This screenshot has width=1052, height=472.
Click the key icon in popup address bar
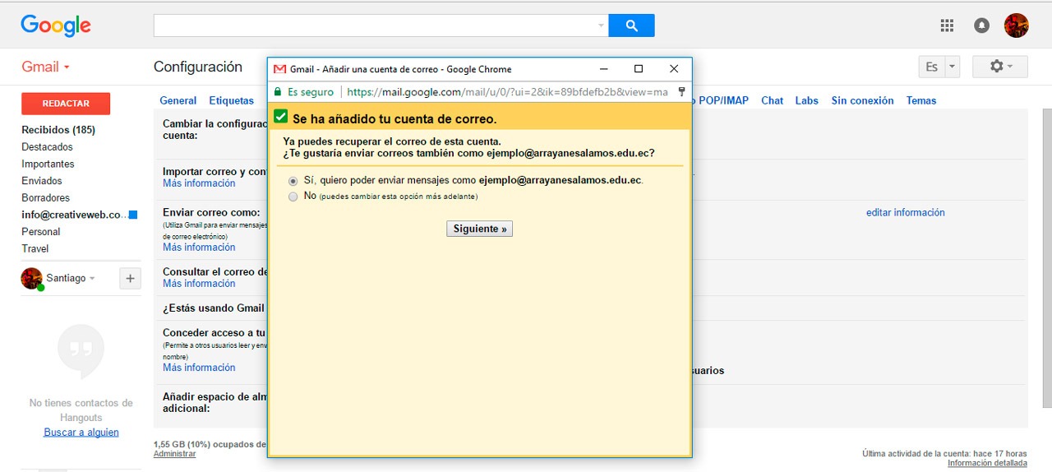(x=682, y=92)
